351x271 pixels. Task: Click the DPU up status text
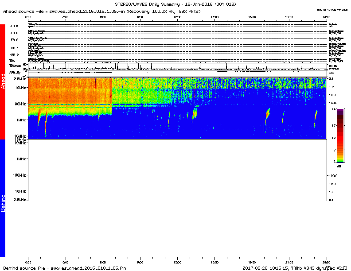332,9
